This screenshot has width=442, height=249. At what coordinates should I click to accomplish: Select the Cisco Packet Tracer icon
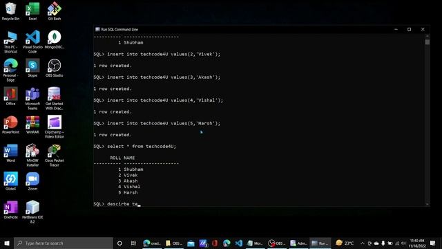[55, 155]
